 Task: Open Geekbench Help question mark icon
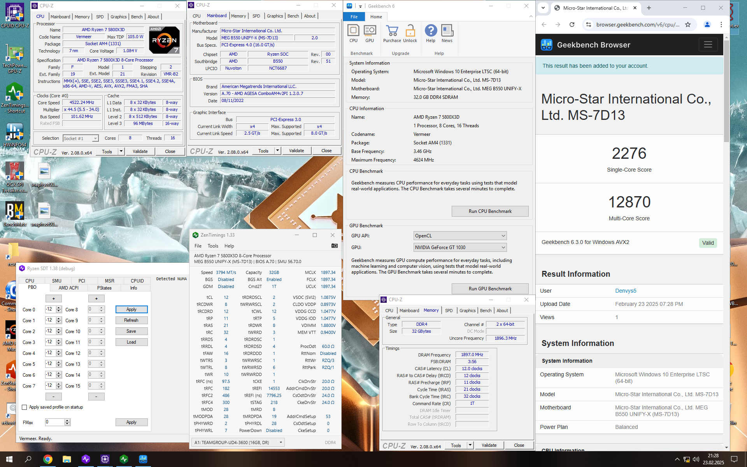pyautogui.click(x=431, y=33)
